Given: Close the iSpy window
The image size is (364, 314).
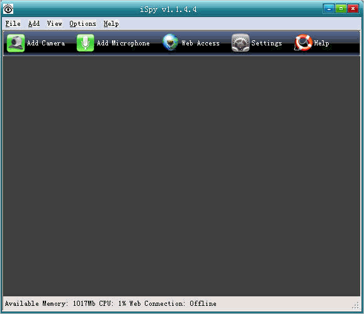Looking at the screenshot, I should [353, 9].
